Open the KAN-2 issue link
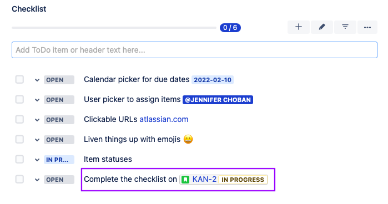The image size is (388, 204). (204, 179)
